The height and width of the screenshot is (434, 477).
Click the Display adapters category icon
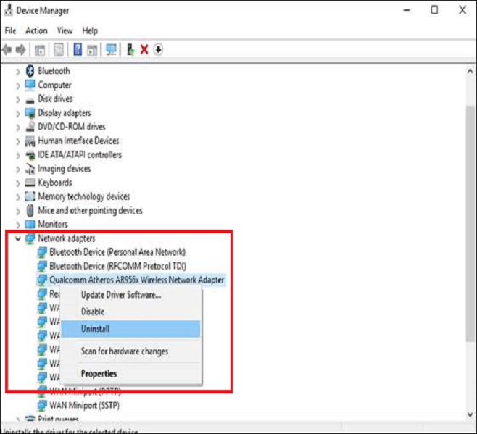(30, 113)
